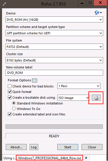
Task: Open the Device dropdown showing DVD_ROM (H:)
Action: point(54,20)
